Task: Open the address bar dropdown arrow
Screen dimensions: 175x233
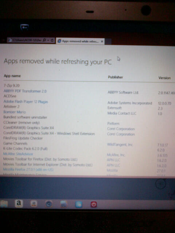Action: 48,40
